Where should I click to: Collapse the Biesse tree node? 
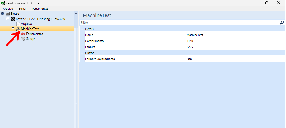3,13
